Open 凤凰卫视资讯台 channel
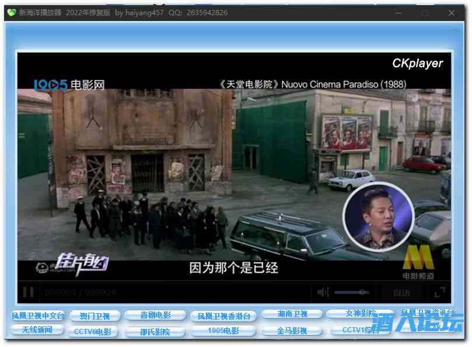This screenshot has width=472, height=347. [428, 313]
